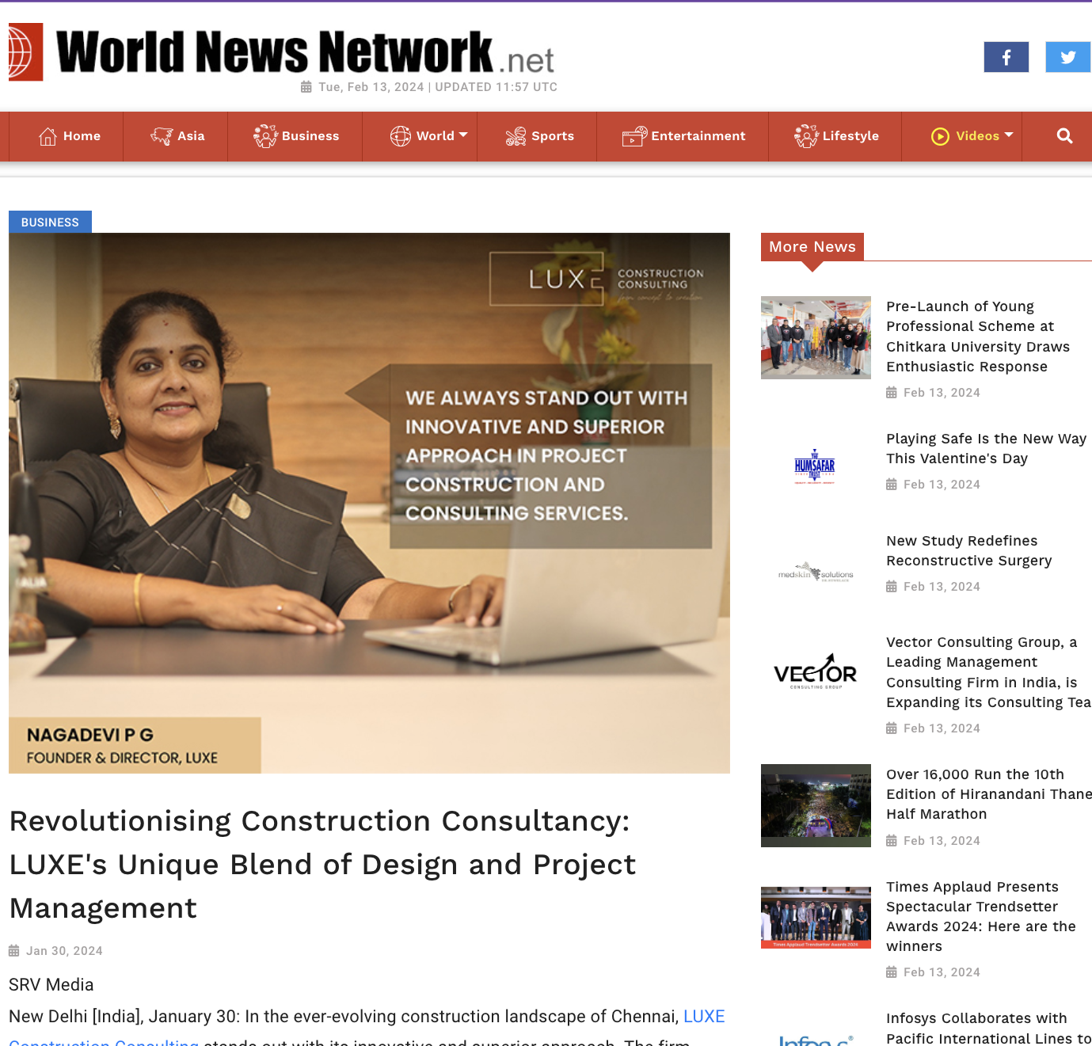Open the Nagadevi P G article image

pyautogui.click(x=369, y=503)
